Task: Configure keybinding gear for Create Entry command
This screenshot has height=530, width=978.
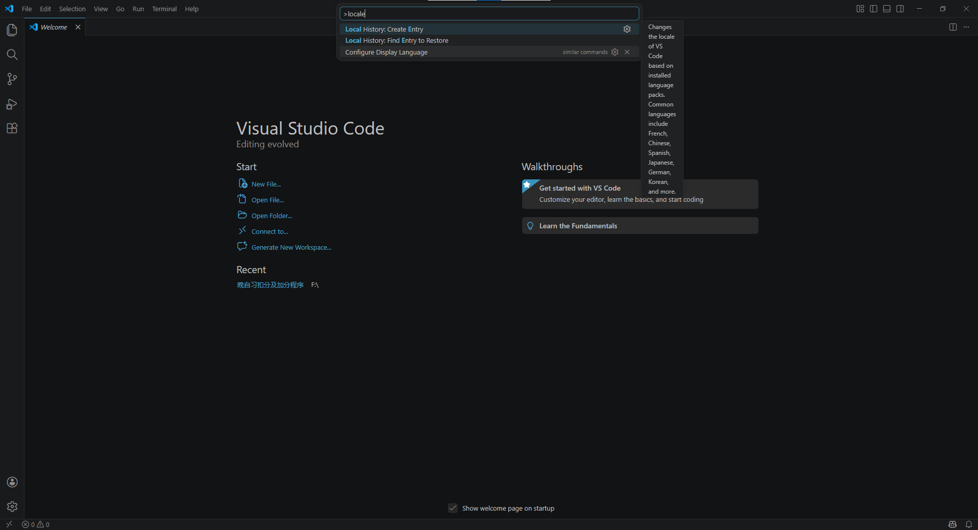Action: [x=627, y=29]
